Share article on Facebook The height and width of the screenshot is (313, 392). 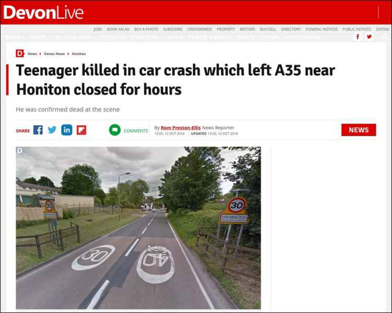pyautogui.click(x=38, y=130)
